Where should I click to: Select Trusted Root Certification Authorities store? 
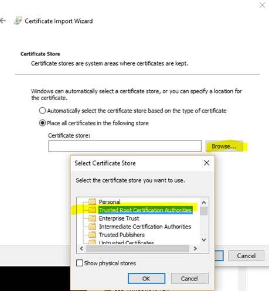coord(145,210)
